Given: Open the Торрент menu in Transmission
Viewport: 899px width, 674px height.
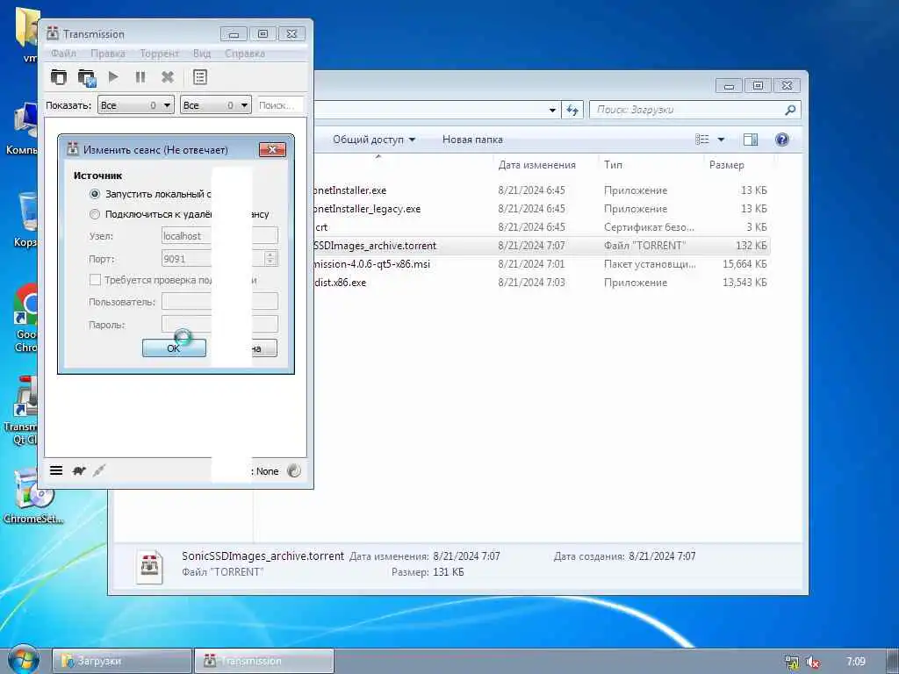Looking at the screenshot, I should pyautogui.click(x=160, y=54).
